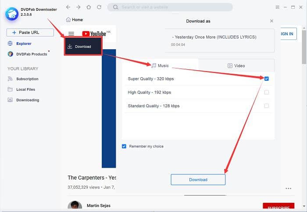307x212 pixels.
Task: Click the Explorer globe icon
Action: pyautogui.click(x=10, y=43)
